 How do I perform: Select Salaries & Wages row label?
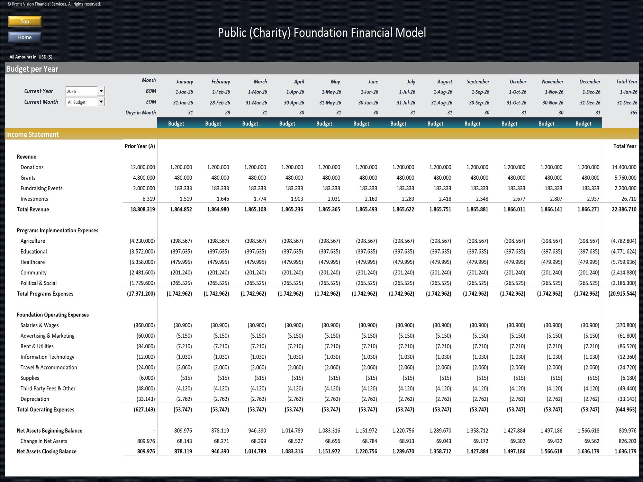pos(40,325)
